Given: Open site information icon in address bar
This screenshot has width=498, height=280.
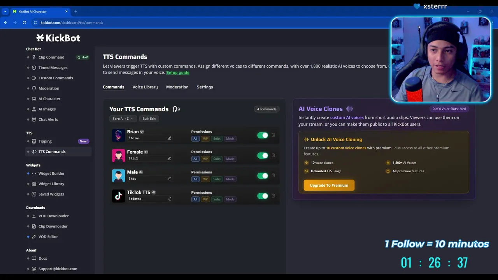Looking at the screenshot, I should click(35, 23).
